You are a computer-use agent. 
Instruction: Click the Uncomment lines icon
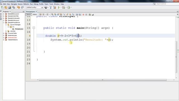pos(93,15)
